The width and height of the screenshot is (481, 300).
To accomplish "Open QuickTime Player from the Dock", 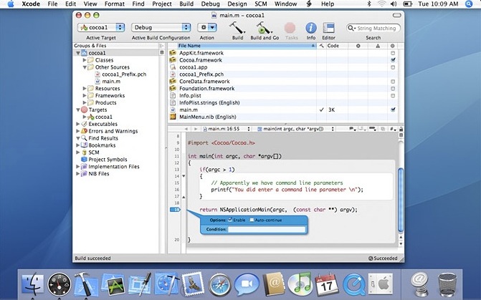I will pyautogui.click(x=353, y=285).
